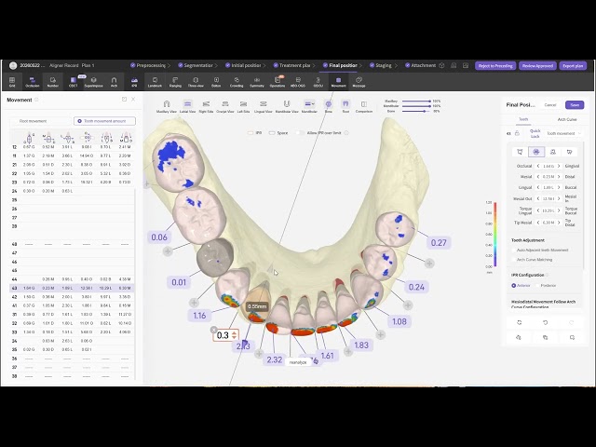Screen dimensions: 596x447
Task: Adjust the Maxillary opacity slider
Action: [416, 102]
